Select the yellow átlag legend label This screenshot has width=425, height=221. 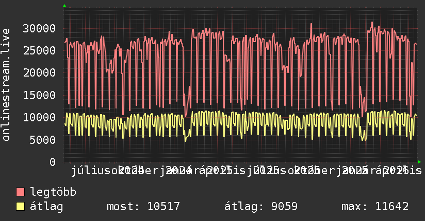pos(46,207)
